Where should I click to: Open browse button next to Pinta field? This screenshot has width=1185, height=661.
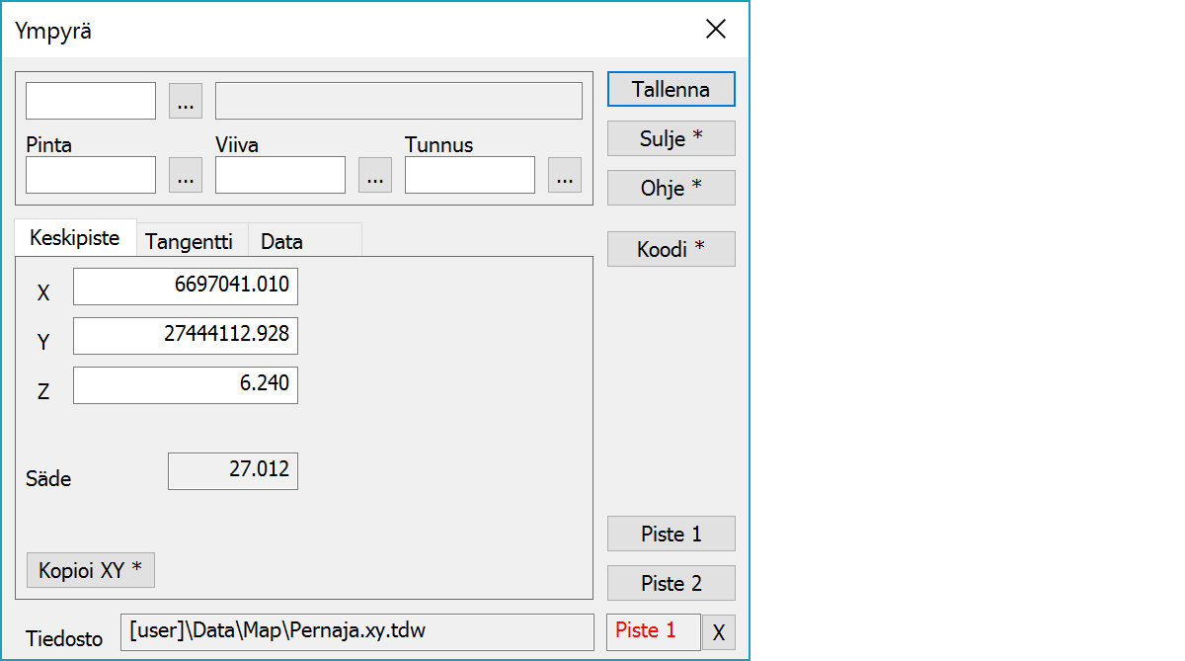click(186, 176)
